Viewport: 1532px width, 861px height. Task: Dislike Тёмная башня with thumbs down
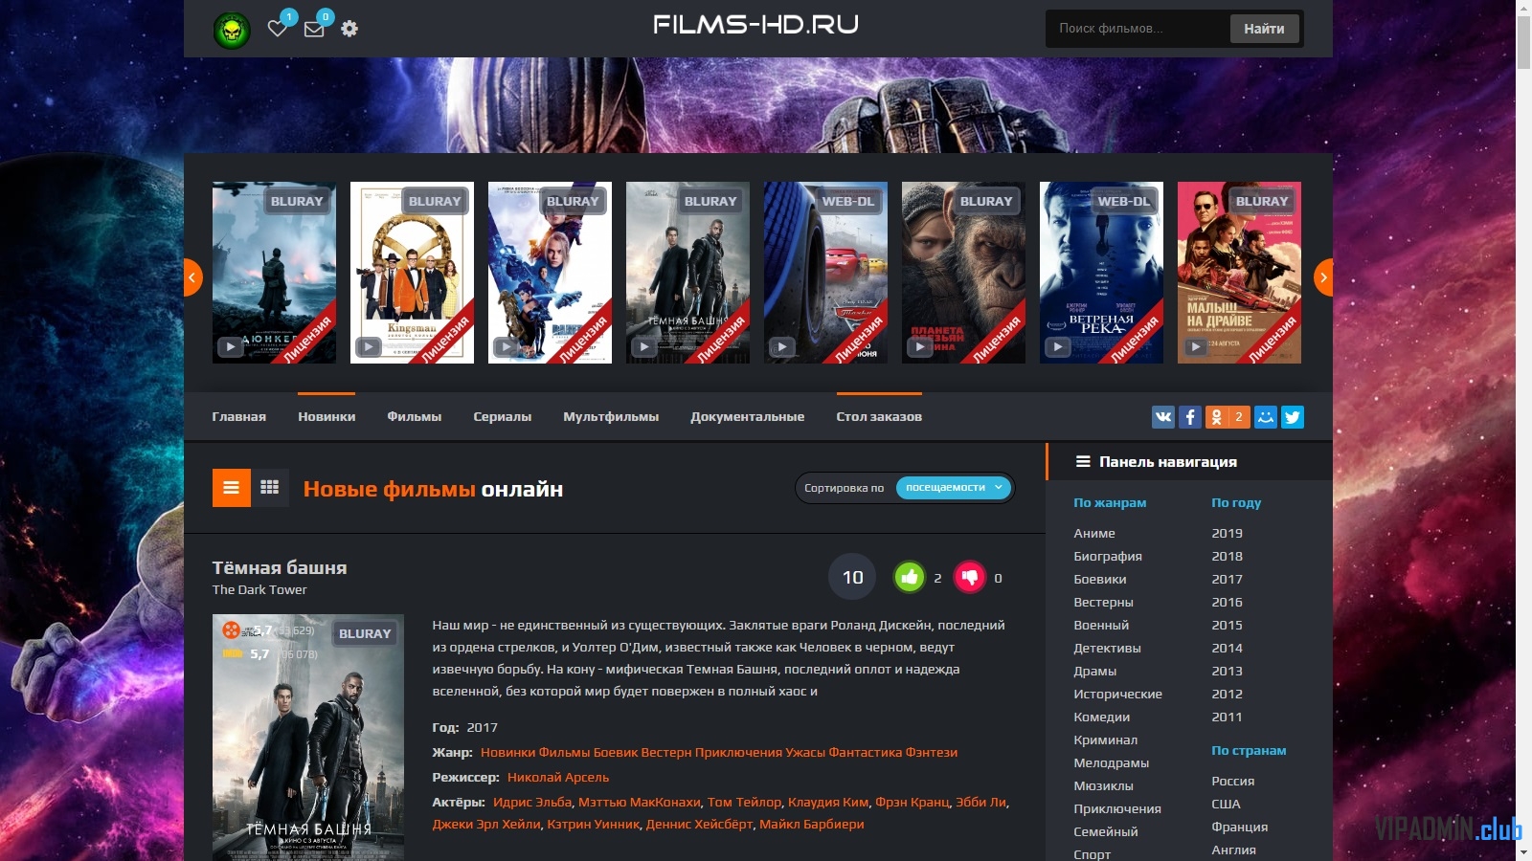coord(970,577)
